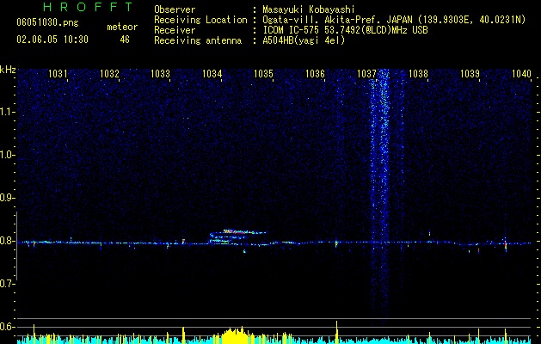
Task: Click the meteor label
Action: click(122, 27)
